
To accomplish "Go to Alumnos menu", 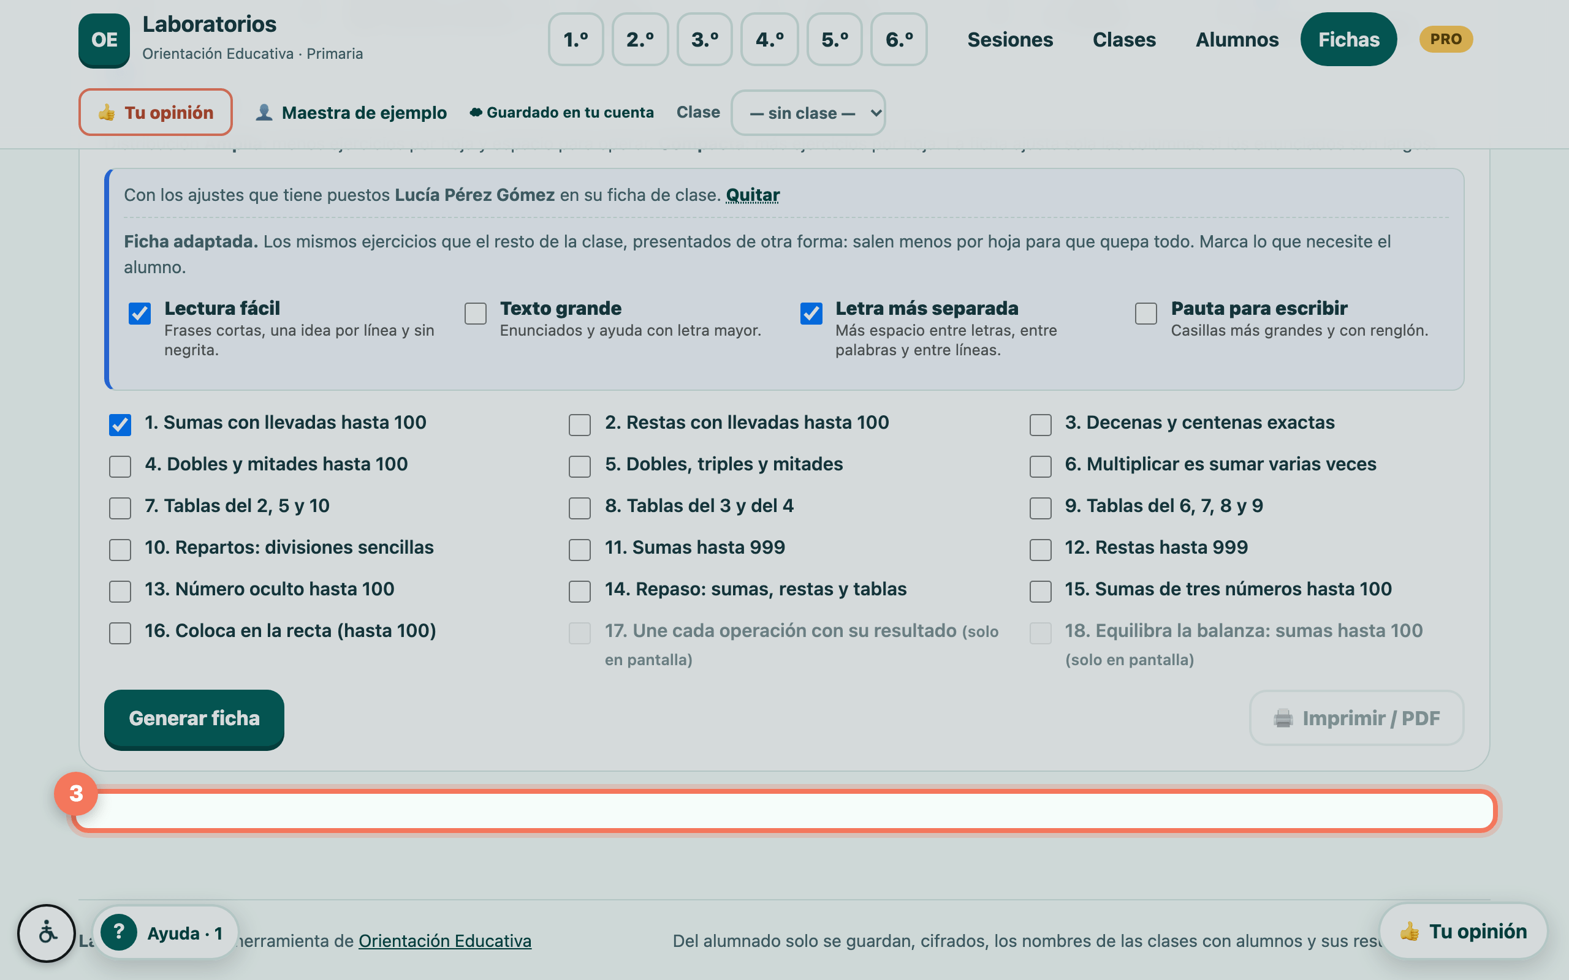I will pos(1237,40).
